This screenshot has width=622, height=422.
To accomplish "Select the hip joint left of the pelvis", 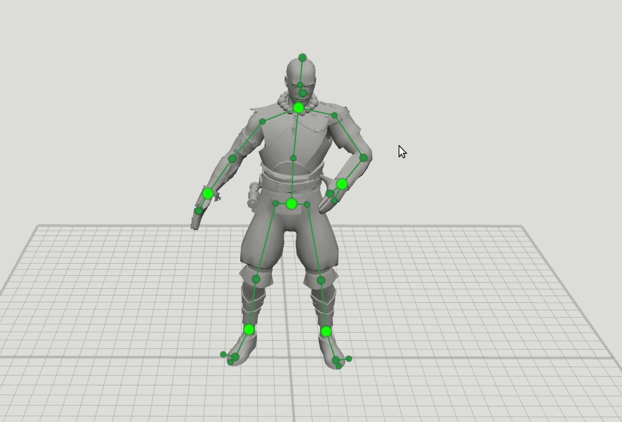I will 275,203.
